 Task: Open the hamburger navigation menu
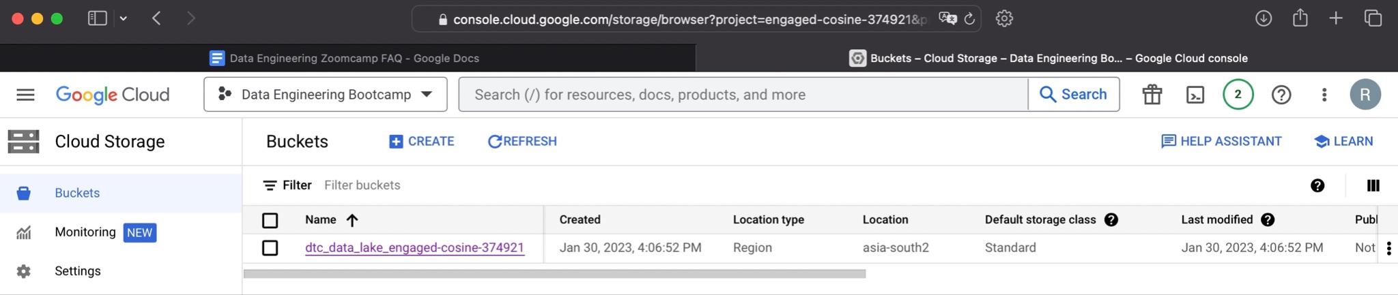(x=25, y=95)
